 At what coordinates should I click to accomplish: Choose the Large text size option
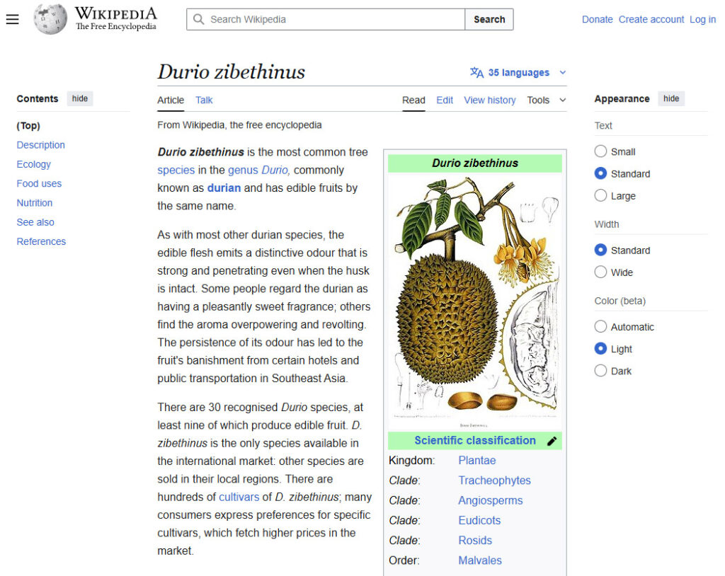tap(600, 196)
